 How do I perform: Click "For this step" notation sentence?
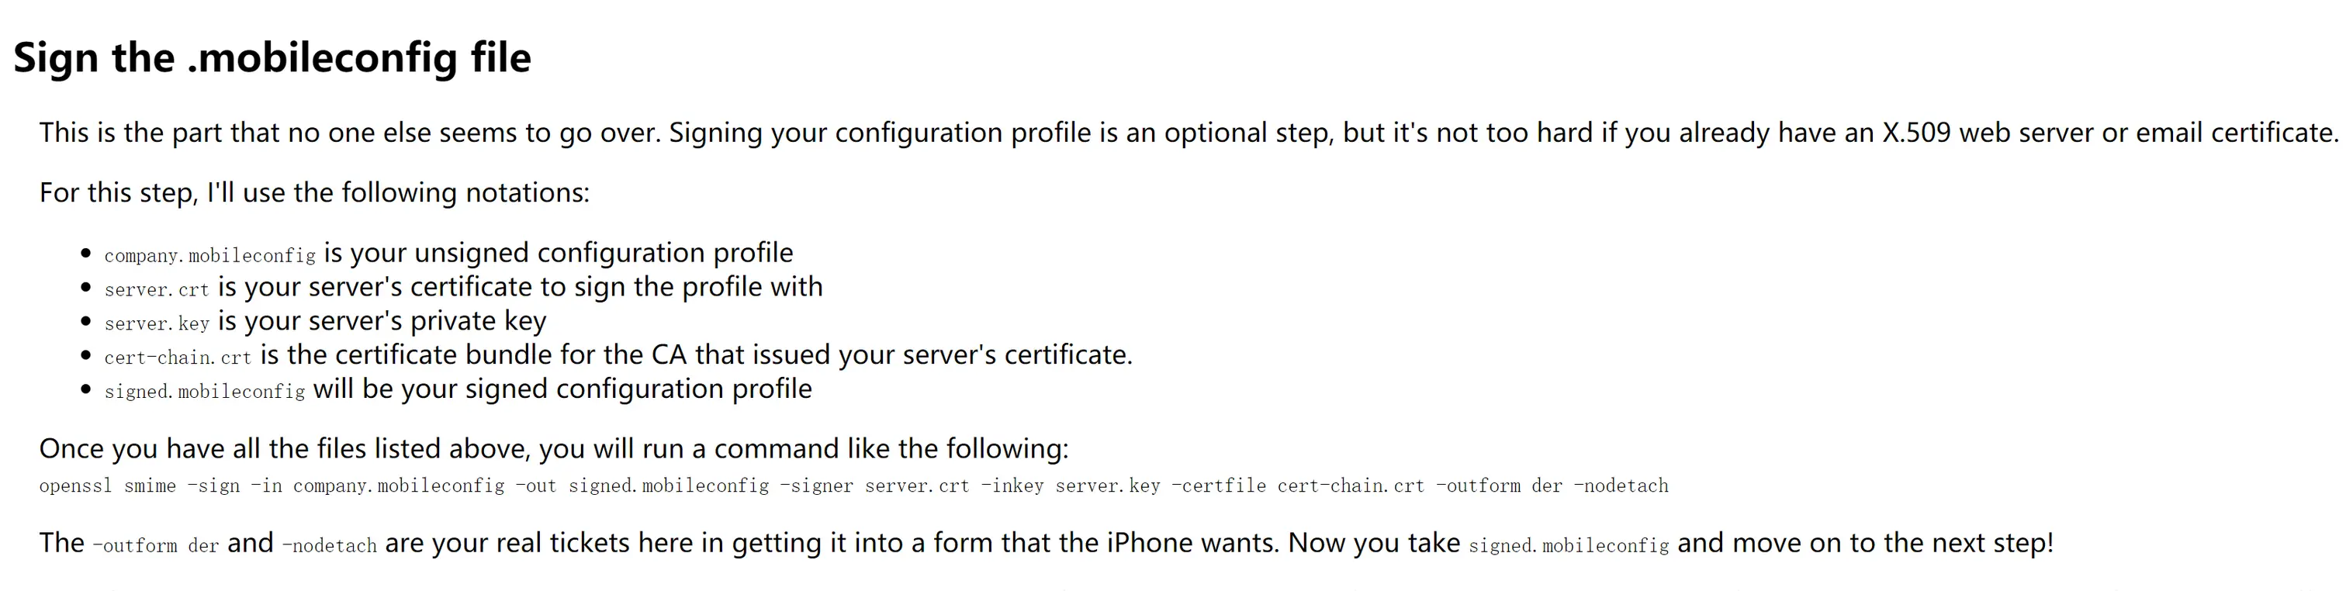coord(314,193)
